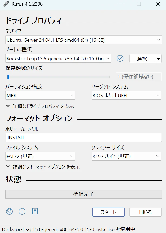Screen dimensions: 166x233
Task: Click the globe language settings icon
Action: (9, 211)
